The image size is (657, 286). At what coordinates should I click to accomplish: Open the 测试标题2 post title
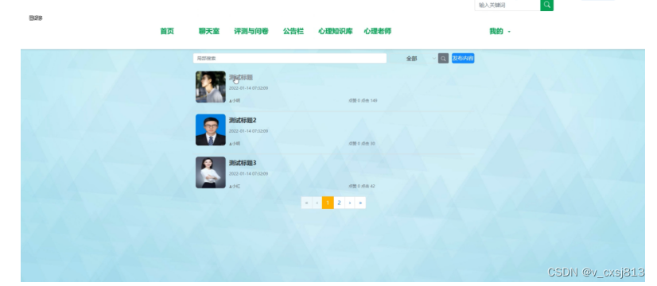tap(243, 120)
